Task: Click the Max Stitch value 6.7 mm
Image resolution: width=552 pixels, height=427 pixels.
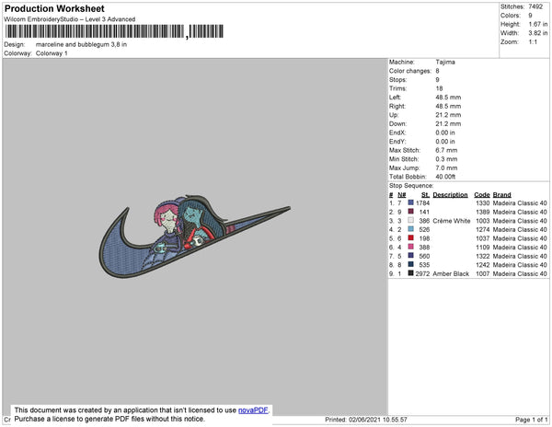Action: (446, 150)
